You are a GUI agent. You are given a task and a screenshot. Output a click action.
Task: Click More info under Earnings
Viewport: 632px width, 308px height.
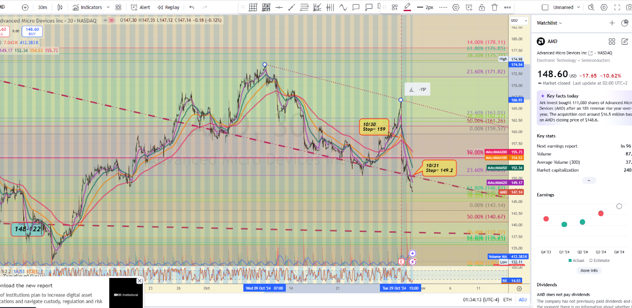tap(589, 271)
